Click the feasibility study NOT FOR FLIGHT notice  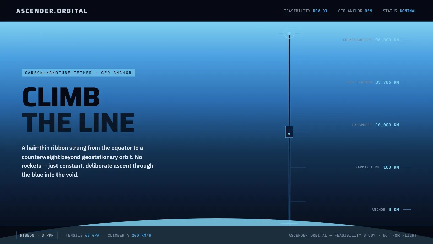tap(352, 235)
